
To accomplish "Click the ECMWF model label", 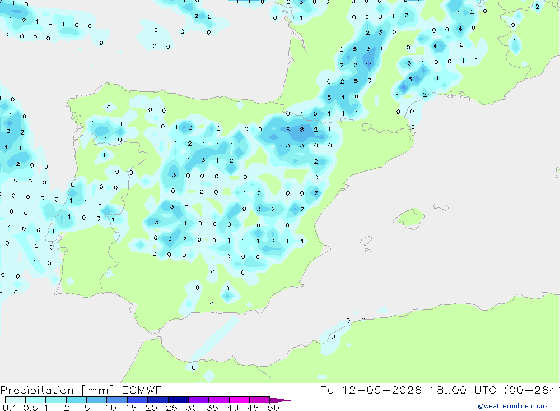I will (142, 390).
